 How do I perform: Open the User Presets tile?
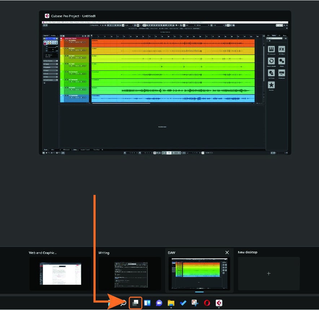[271, 74]
